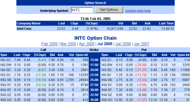Screen dimensions: 190x102
Task: Switch to Jan 2007 expiration
Action: click(141, 44)
